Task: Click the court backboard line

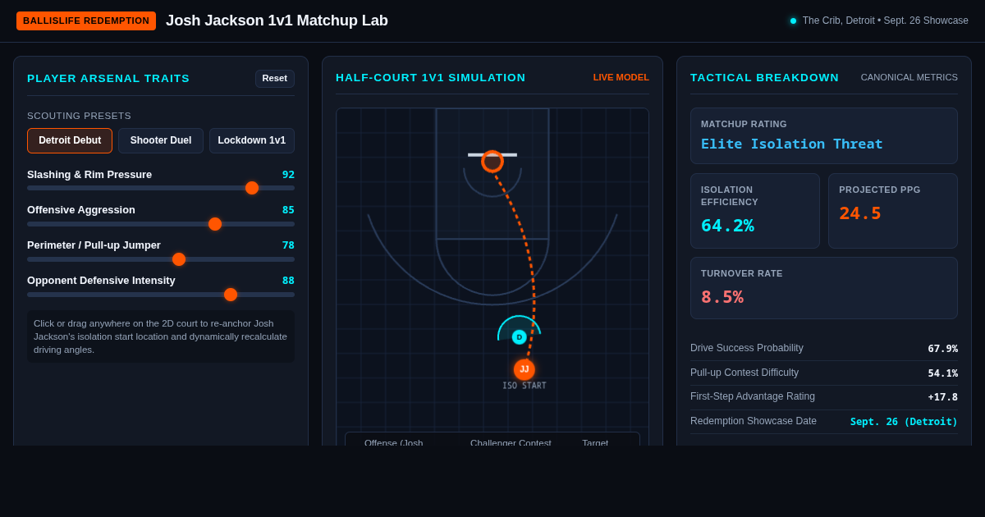Action: 492,154
